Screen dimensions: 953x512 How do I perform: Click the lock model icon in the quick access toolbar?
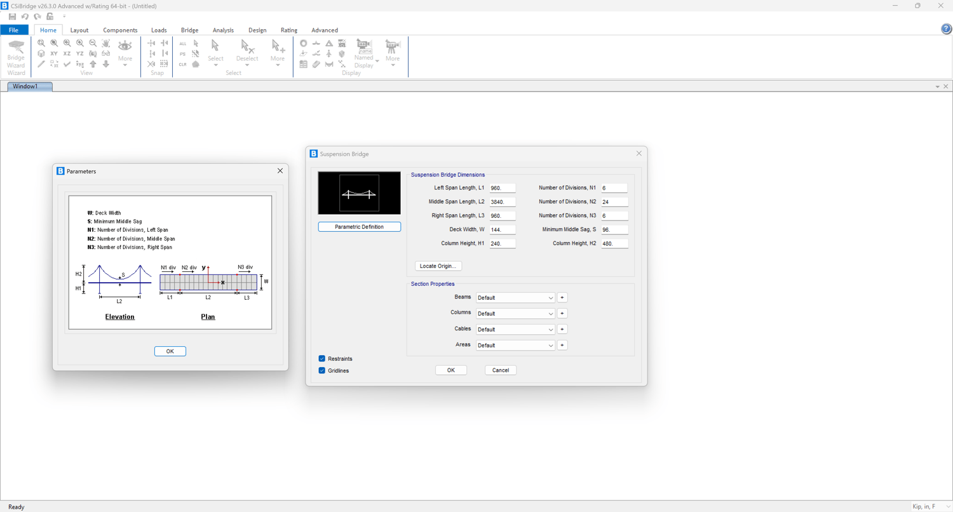tap(50, 17)
